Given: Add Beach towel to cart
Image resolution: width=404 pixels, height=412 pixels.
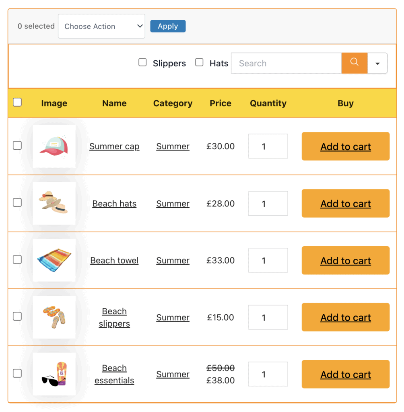Looking at the screenshot, I should 345,261.
